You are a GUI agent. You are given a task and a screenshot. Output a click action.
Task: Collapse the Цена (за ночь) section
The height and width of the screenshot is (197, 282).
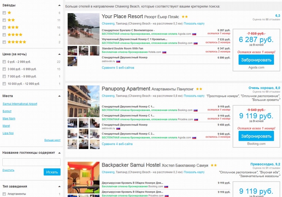click(59, 54)
